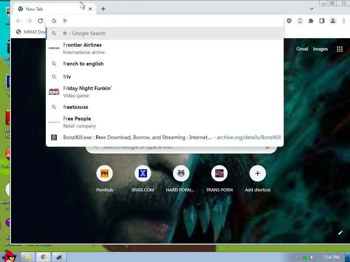Open the Angry Birds start button

[10, 256]
